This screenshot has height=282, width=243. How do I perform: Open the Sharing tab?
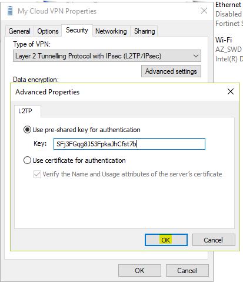[x=145, y=31]
